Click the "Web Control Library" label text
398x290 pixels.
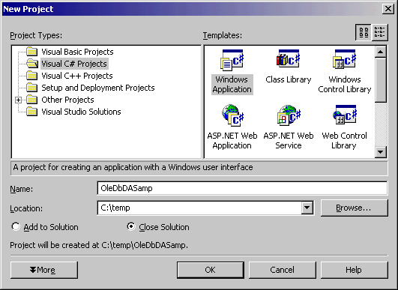point(345,141)
